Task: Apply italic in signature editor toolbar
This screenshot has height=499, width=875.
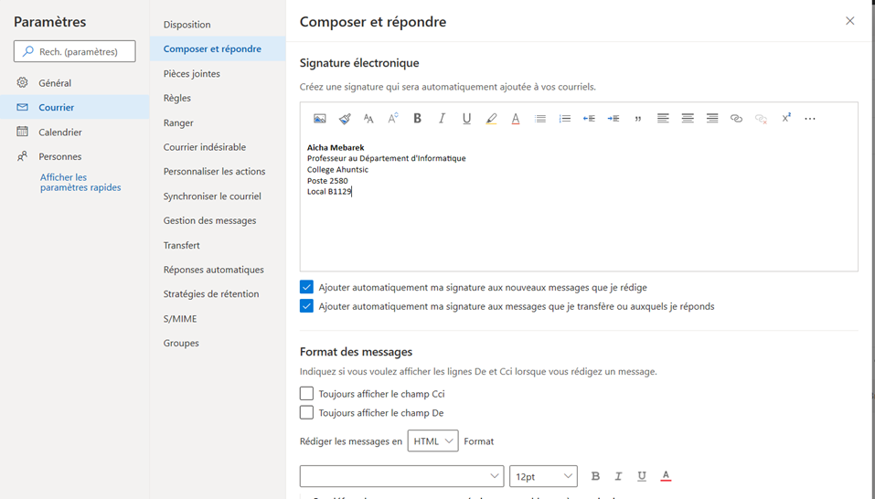Action: point(442,119)
